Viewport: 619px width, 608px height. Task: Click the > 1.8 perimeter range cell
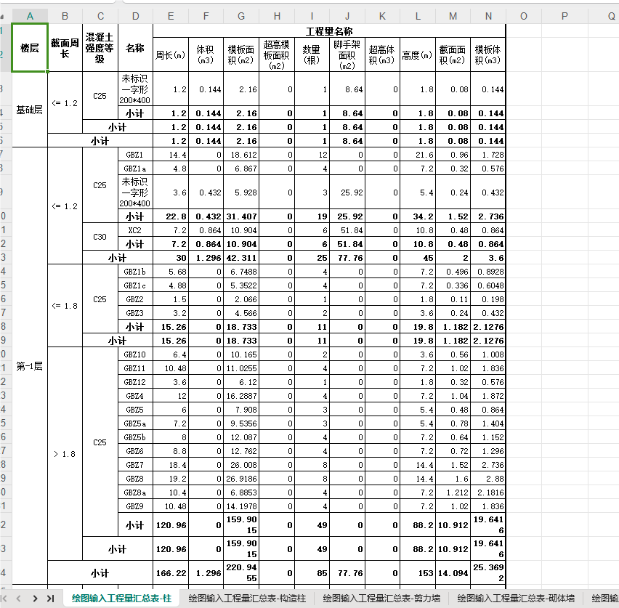tap(65, 453)
